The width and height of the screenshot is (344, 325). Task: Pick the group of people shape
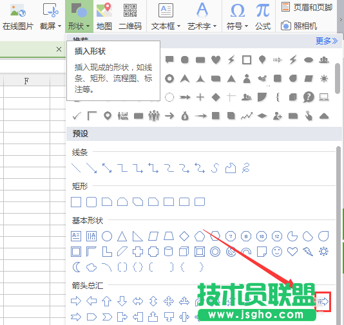154,116
